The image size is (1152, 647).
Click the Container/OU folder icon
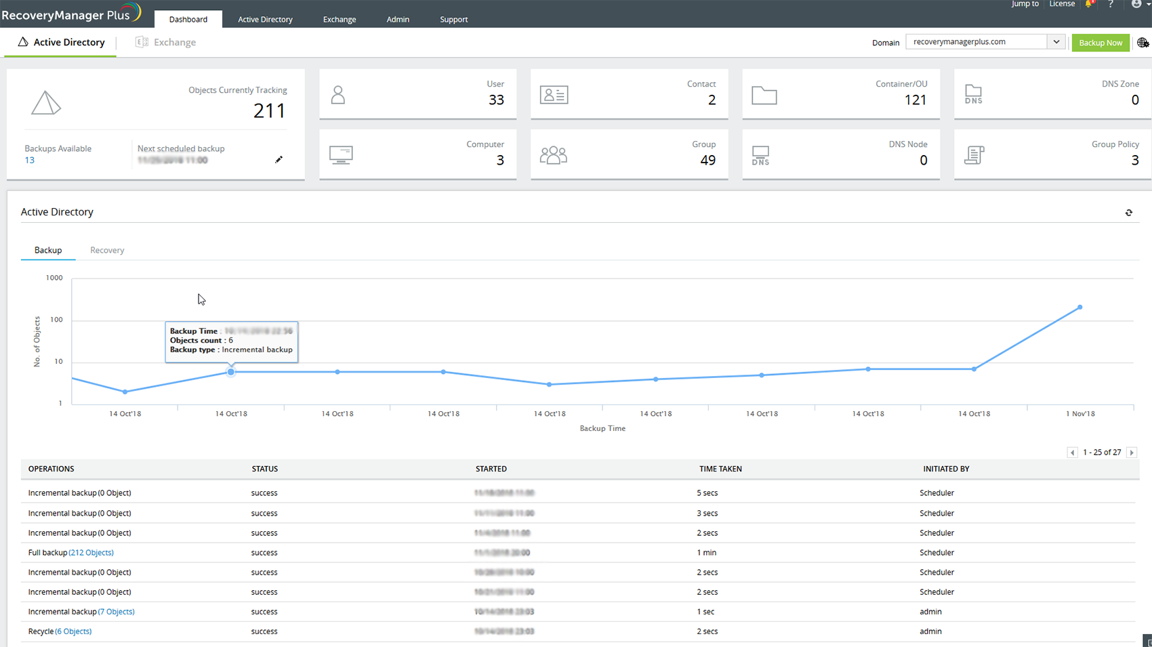764,96
